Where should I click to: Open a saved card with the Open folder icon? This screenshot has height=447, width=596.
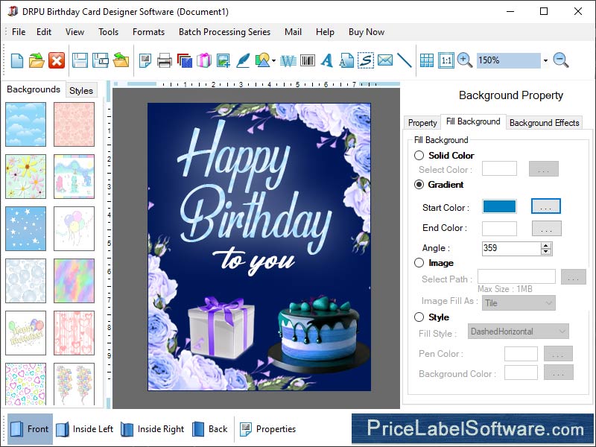(x=35, y=60)
